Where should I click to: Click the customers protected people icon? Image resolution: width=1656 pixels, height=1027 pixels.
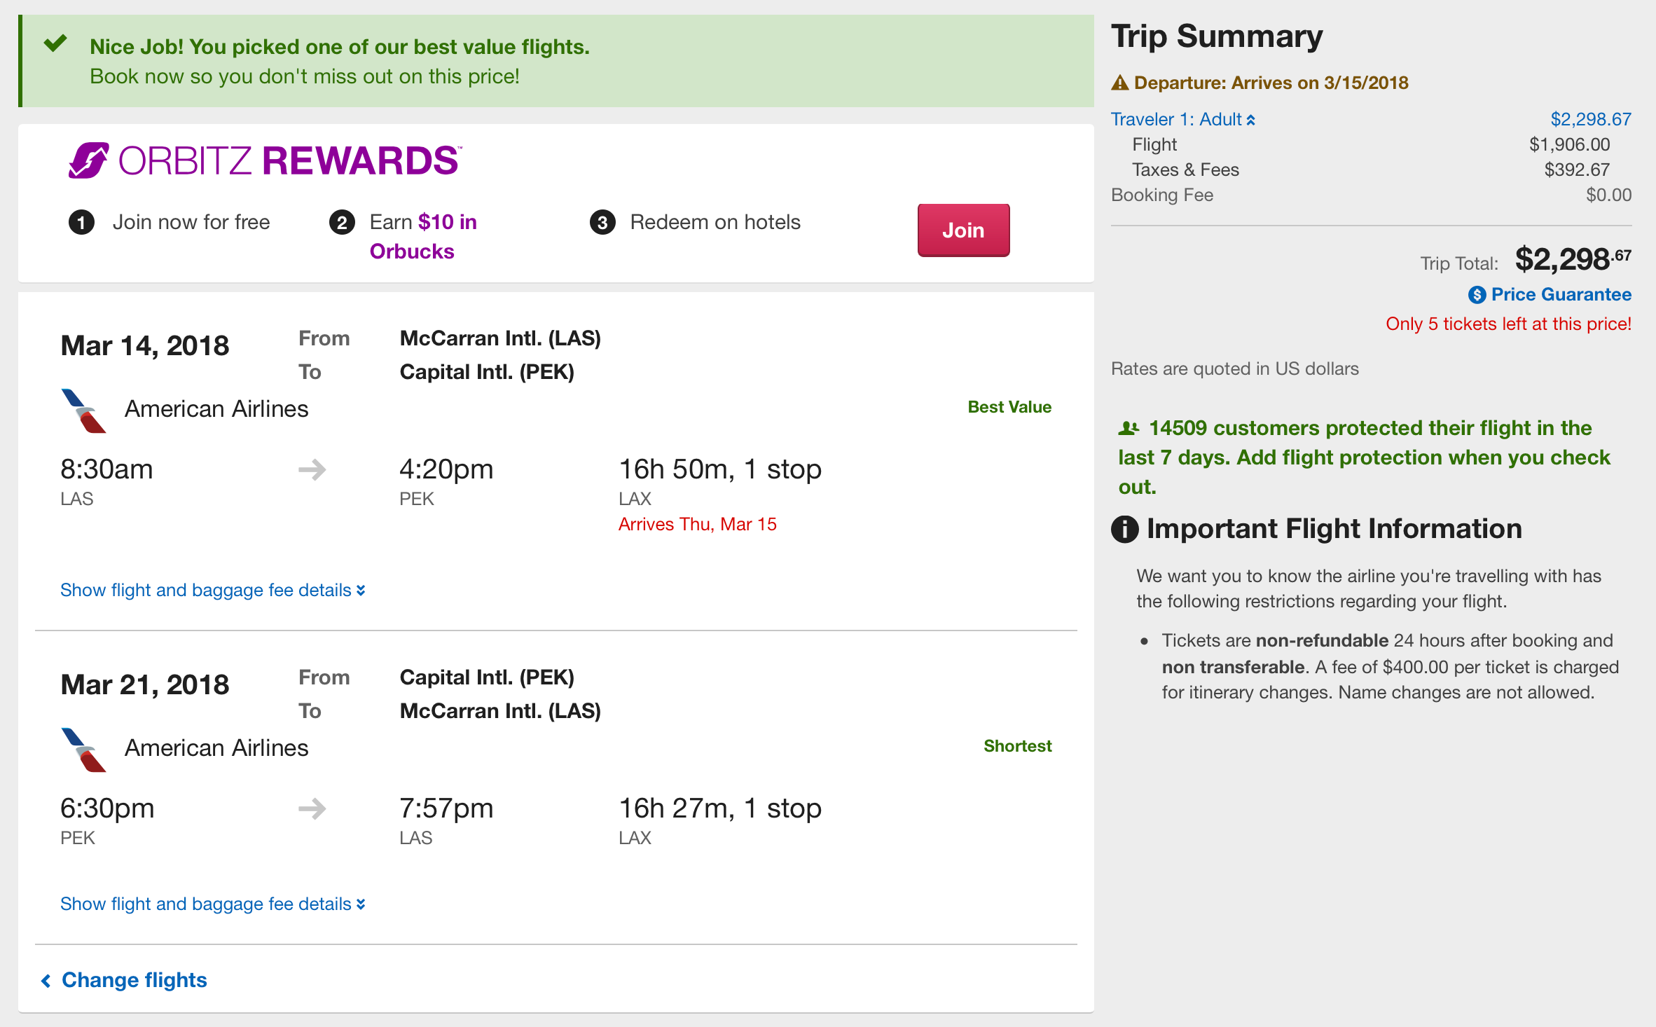click(x=1129, y=428)
